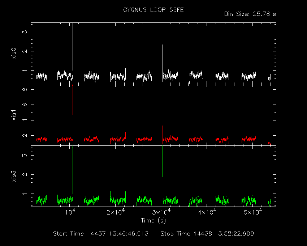
Task: Click the plot title CYGNUS_LOOP_55FE
Action: [153, 10]
